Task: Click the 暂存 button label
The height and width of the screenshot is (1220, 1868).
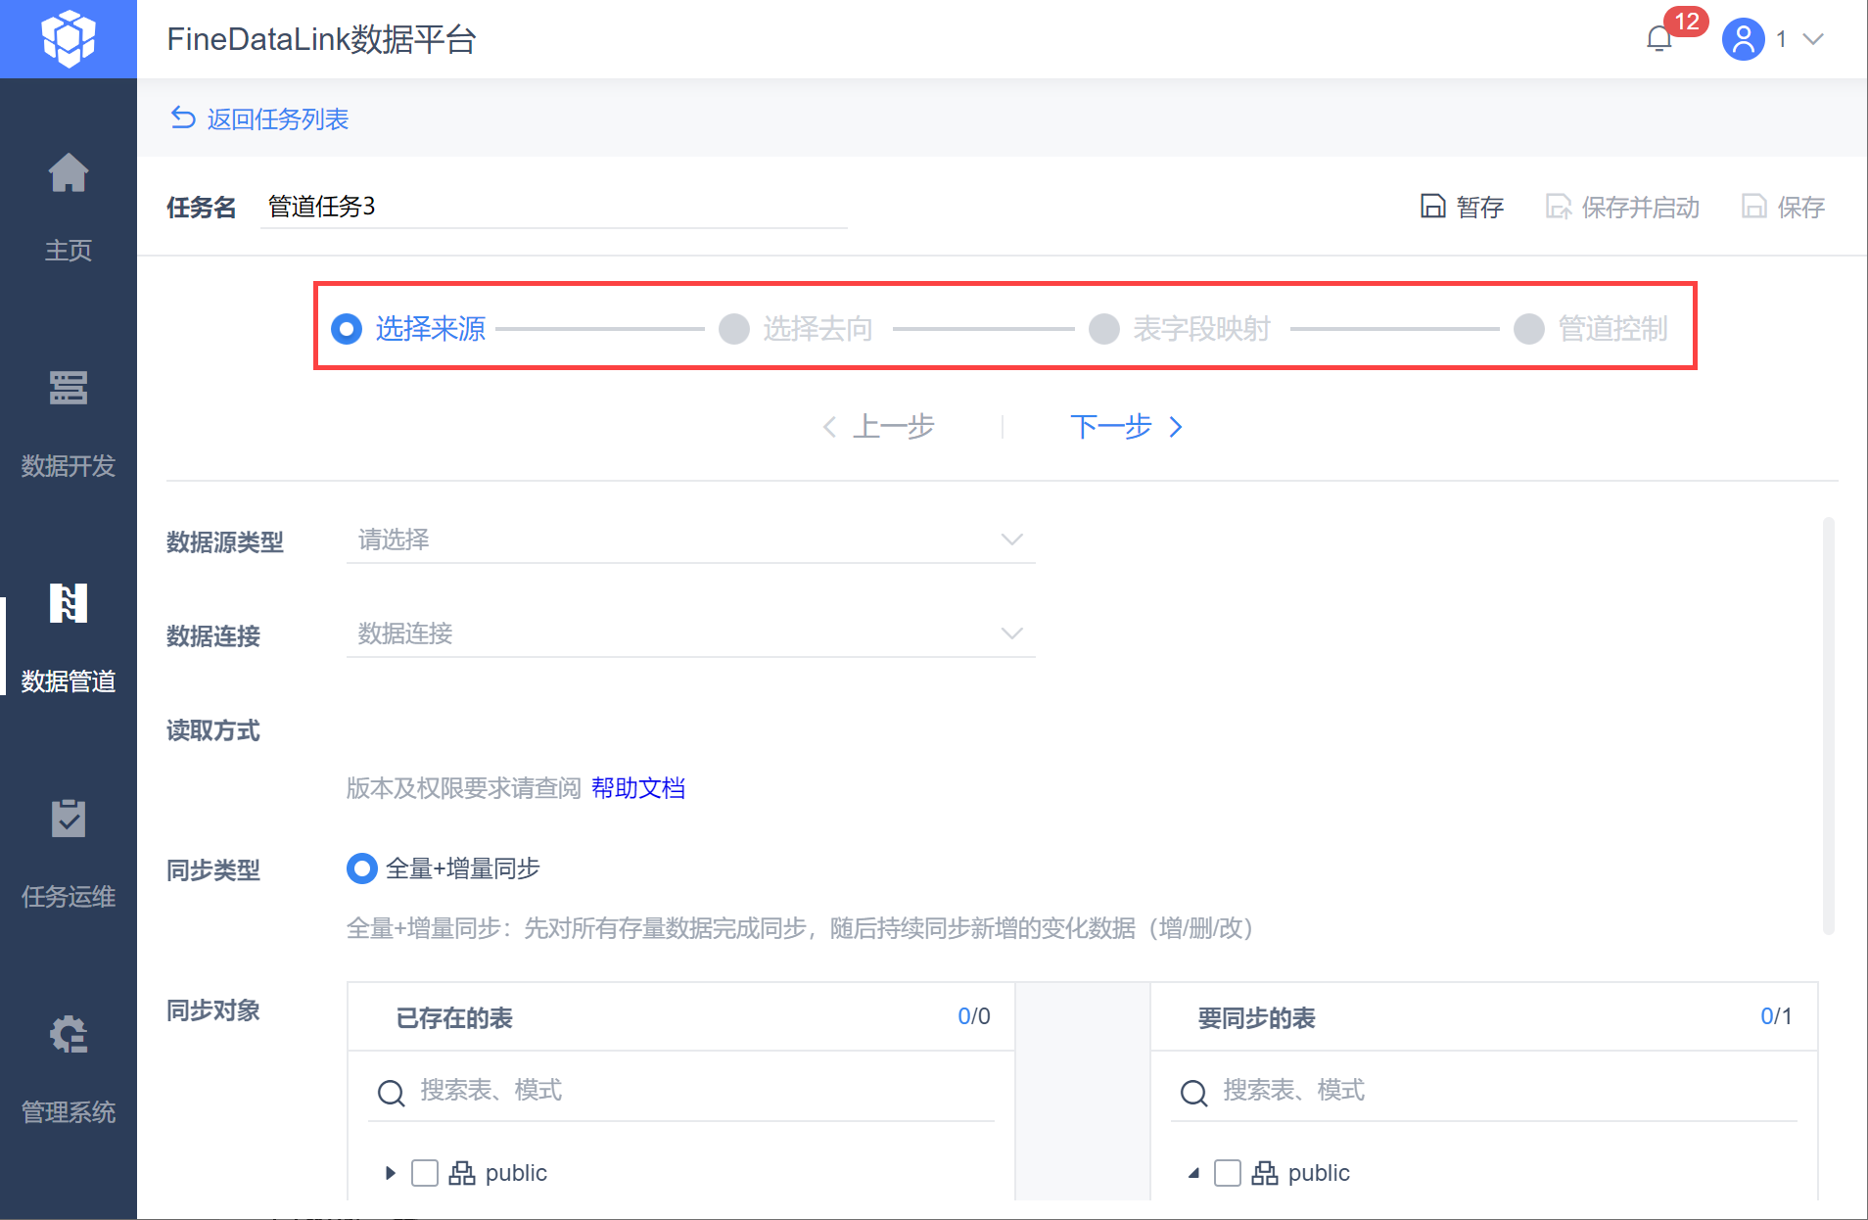Action: click(1479, 208)
